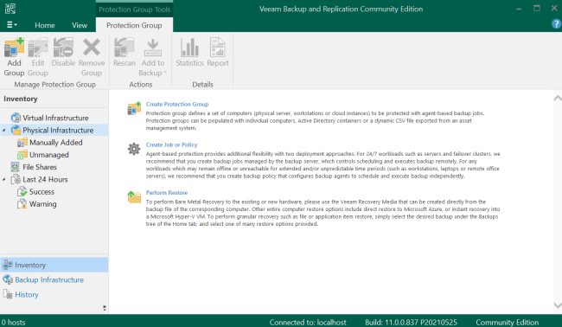This screenshot has width=562, height=327.
Task: Minimize the Veeam window
Action: point(519,9)
